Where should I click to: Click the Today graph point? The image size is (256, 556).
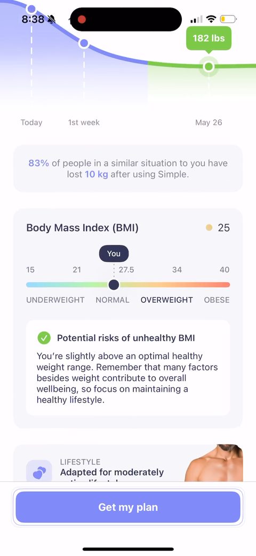[x=31, y=9]
